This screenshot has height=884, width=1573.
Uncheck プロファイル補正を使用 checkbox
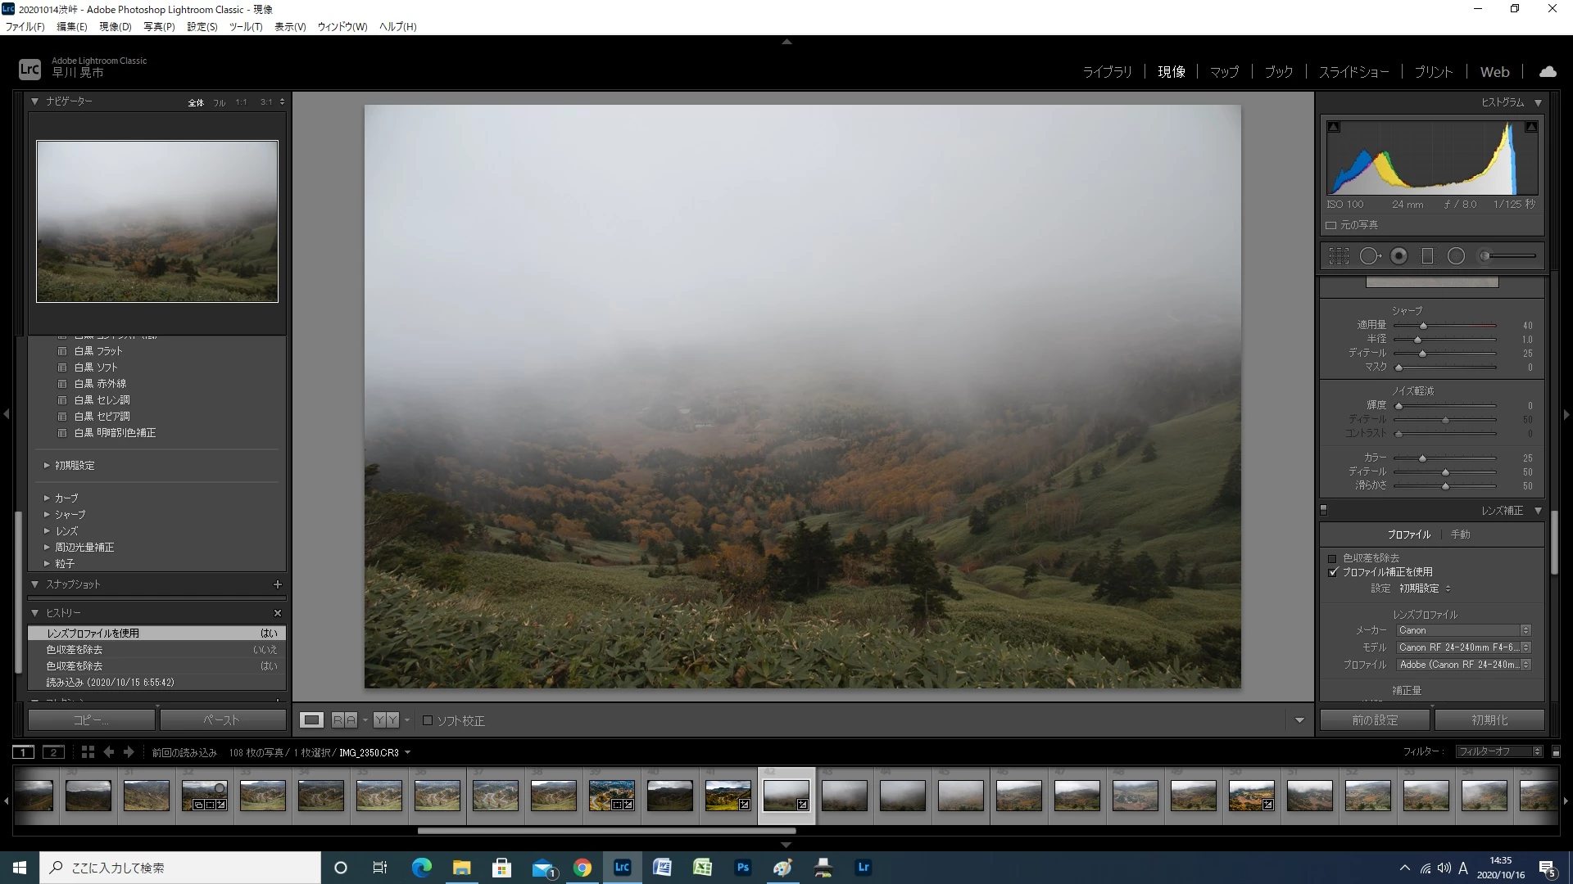1332,572
